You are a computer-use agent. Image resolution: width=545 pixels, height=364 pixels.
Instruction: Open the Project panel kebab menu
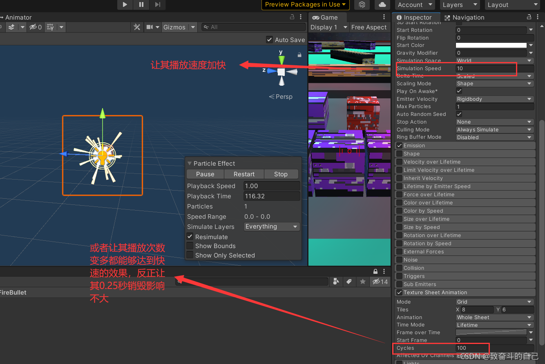(x=384, y=271)
